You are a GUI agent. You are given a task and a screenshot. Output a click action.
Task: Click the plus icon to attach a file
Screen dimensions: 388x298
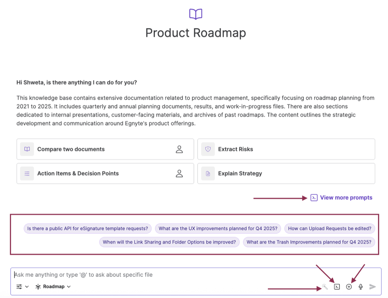(x=348, y=287)
